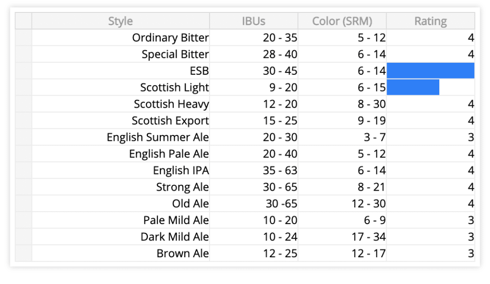
Task: Click the Scottish Light rating bar
Action: tap(413, 88)
